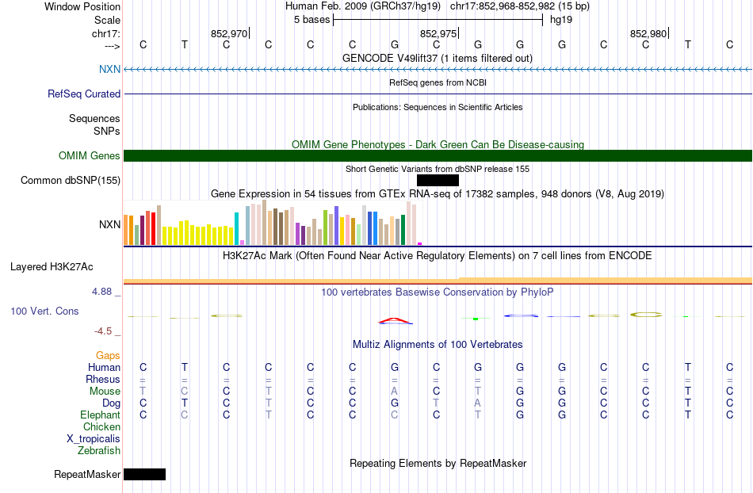
Task: Click the 5 bases scale bar
Action: (438, 20)
